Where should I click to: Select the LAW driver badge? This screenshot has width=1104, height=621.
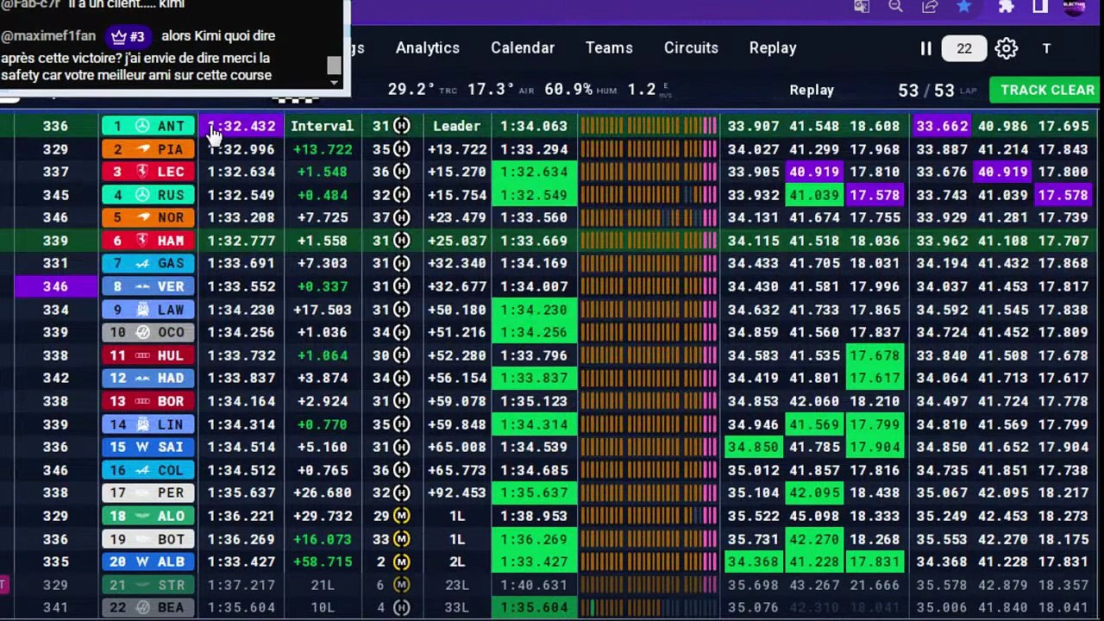pyautogui.click(x=148, y=310)
